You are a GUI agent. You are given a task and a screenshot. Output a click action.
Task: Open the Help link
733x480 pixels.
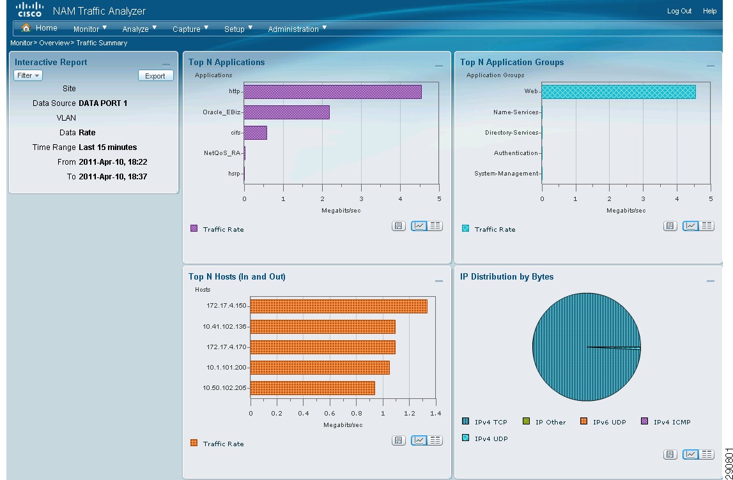click(x=709, y=11)
